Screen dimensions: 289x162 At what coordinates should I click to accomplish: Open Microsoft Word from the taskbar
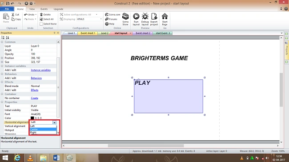(56, 158)
